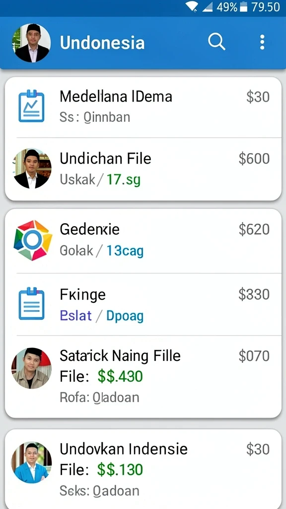This screenshot has width=286, height=509.
Task: Click the Medellana IDema chart clipboard icon
Action: click(x=31, y=106)
